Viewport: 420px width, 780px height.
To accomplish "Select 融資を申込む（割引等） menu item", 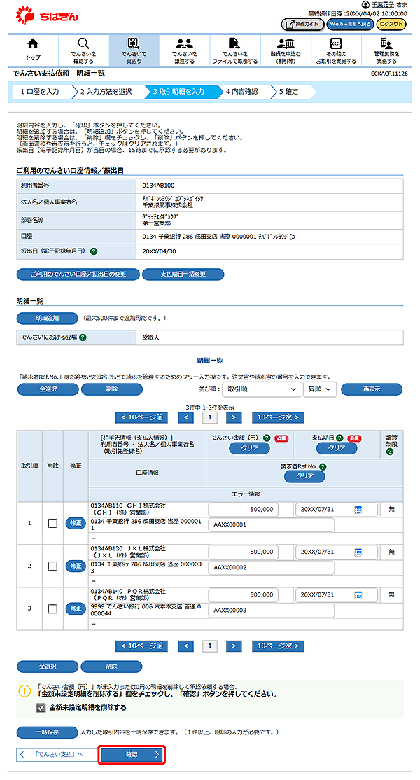I will click(285, 44).
